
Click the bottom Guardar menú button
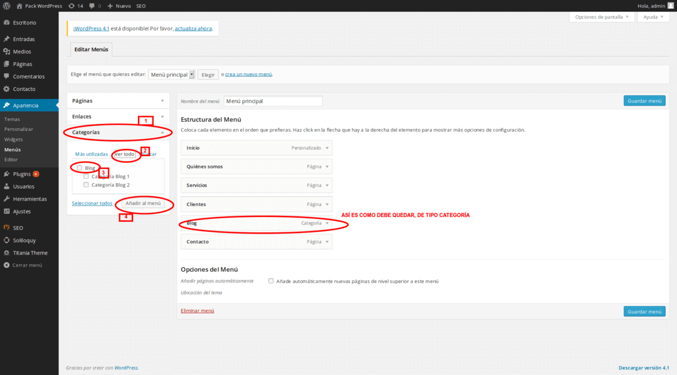644,311
